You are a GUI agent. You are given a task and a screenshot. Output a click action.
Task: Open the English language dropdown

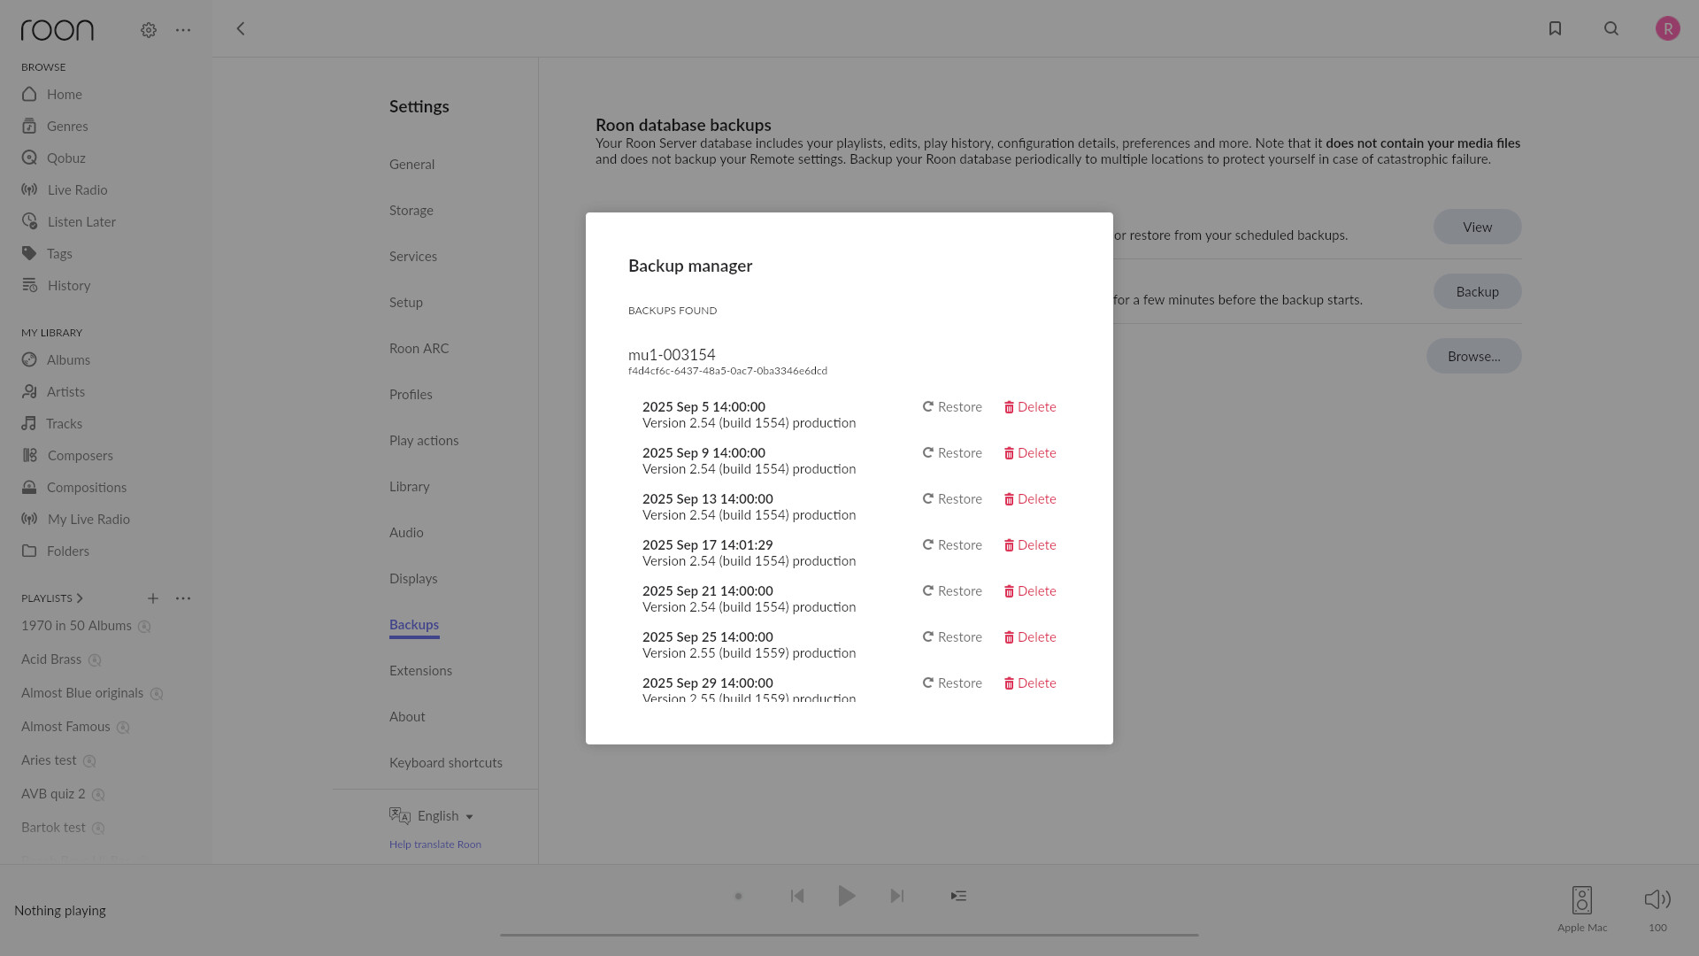tap(445, 816)
